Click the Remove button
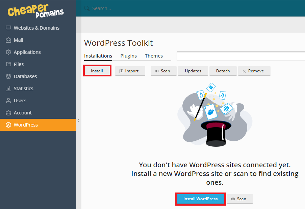The image size is (305, 209). (254, 71)
